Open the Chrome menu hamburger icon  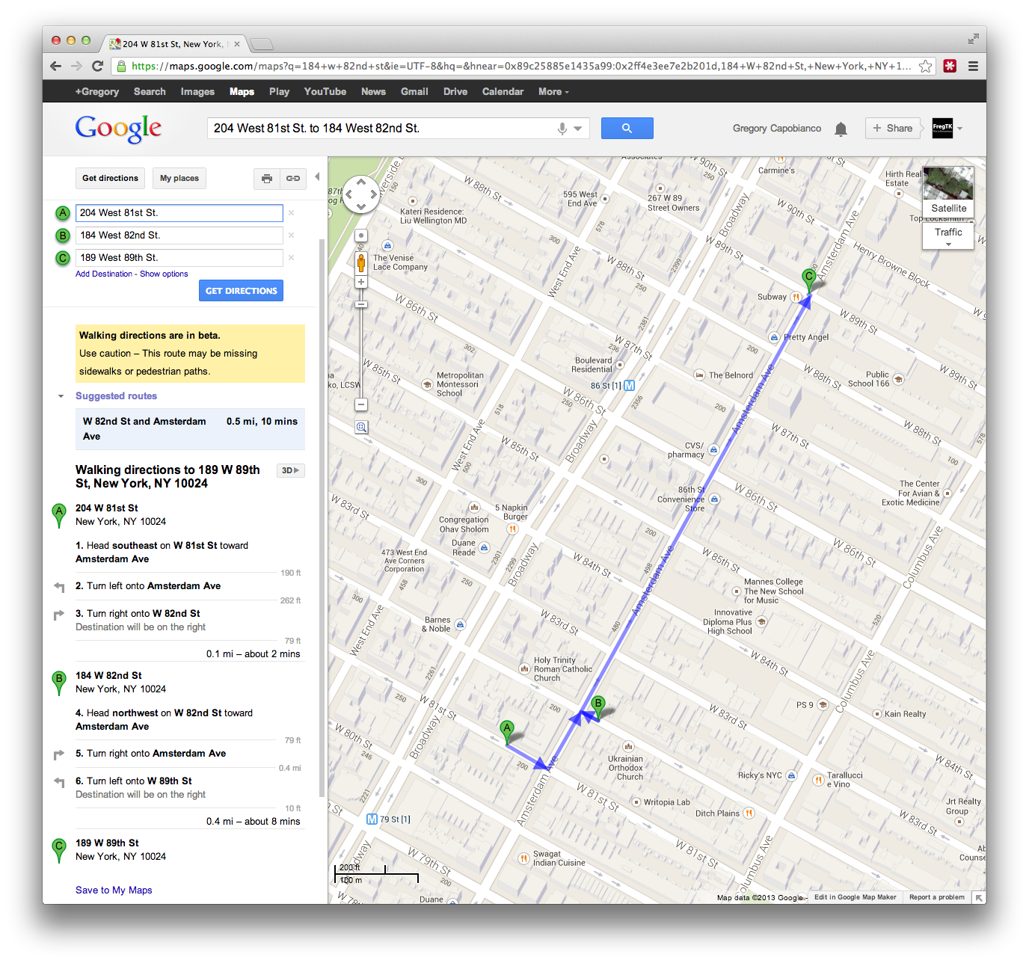[x=973, y=66]
